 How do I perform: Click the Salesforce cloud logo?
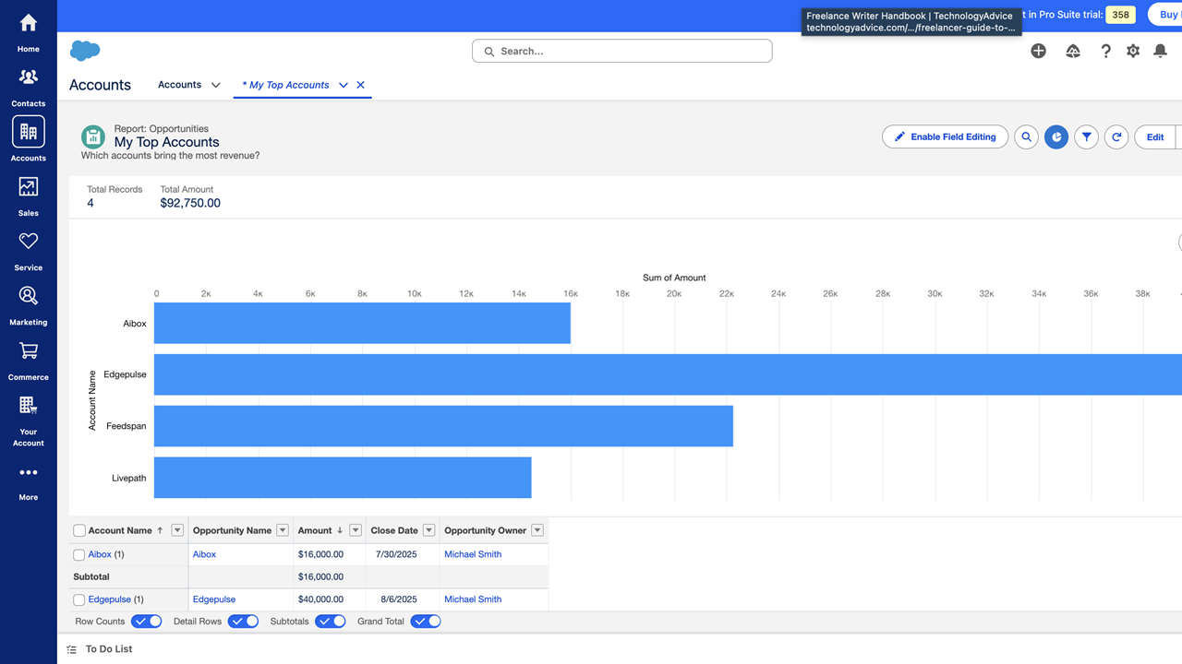(x=85, y=52)
